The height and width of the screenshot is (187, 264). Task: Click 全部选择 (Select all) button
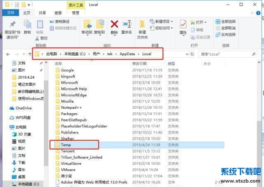click(x=225, y=21)
